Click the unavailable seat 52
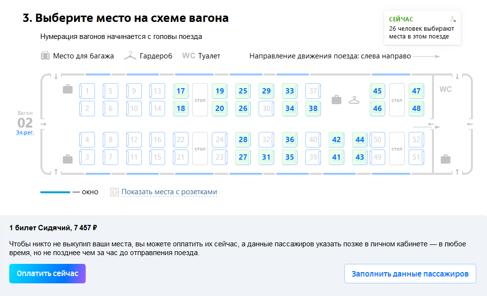Screen dimensions: 487x296 [x=416, y=140]
